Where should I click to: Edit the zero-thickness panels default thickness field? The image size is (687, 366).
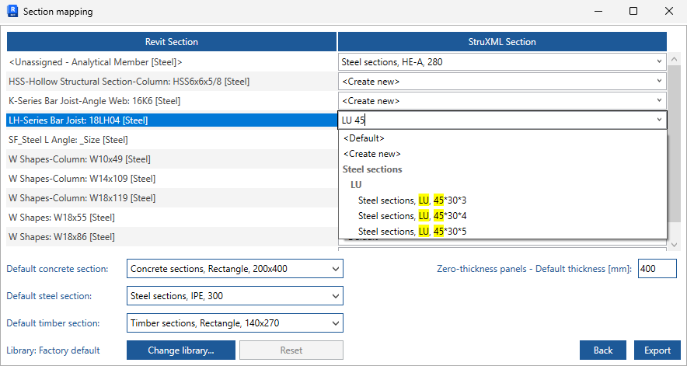[x=657, y=269]
